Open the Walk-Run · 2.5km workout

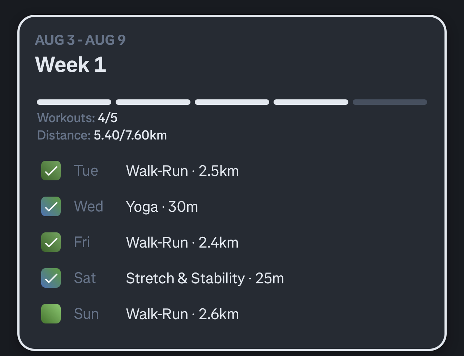pyautogui.click(x=182, y=171)
